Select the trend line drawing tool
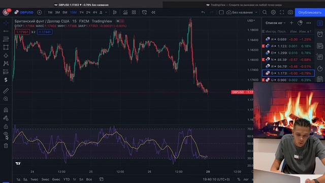 coord(6,31)
